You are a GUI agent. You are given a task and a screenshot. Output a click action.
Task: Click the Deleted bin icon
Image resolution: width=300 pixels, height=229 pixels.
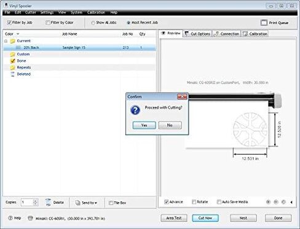(13, 74)
